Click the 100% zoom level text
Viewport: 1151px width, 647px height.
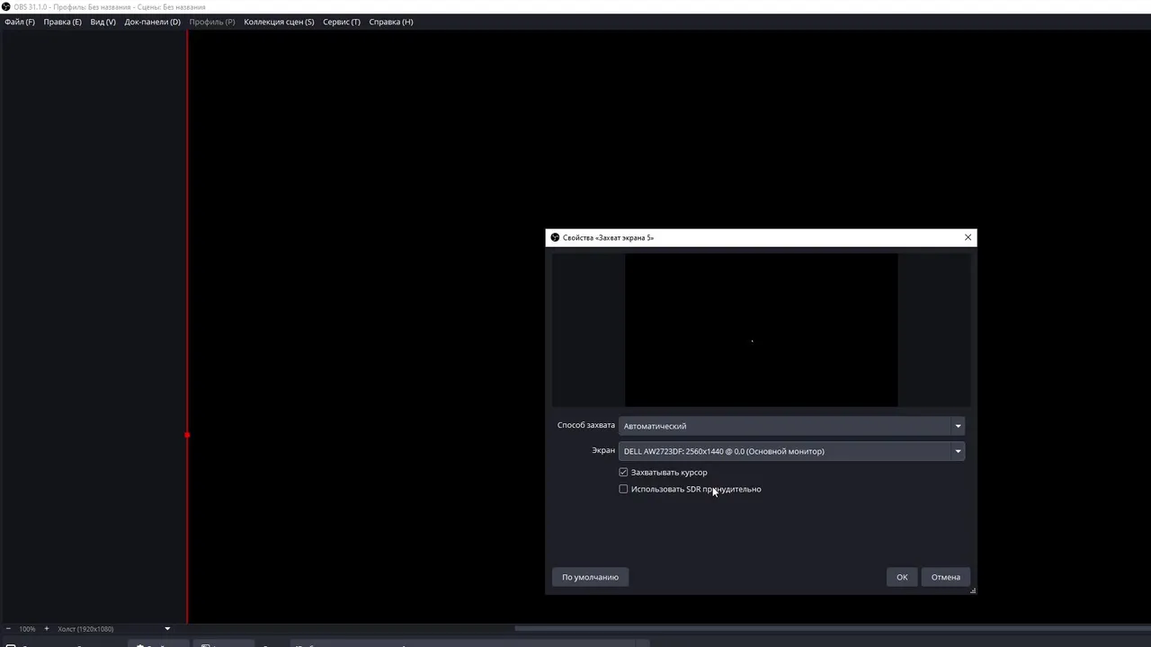27,629
